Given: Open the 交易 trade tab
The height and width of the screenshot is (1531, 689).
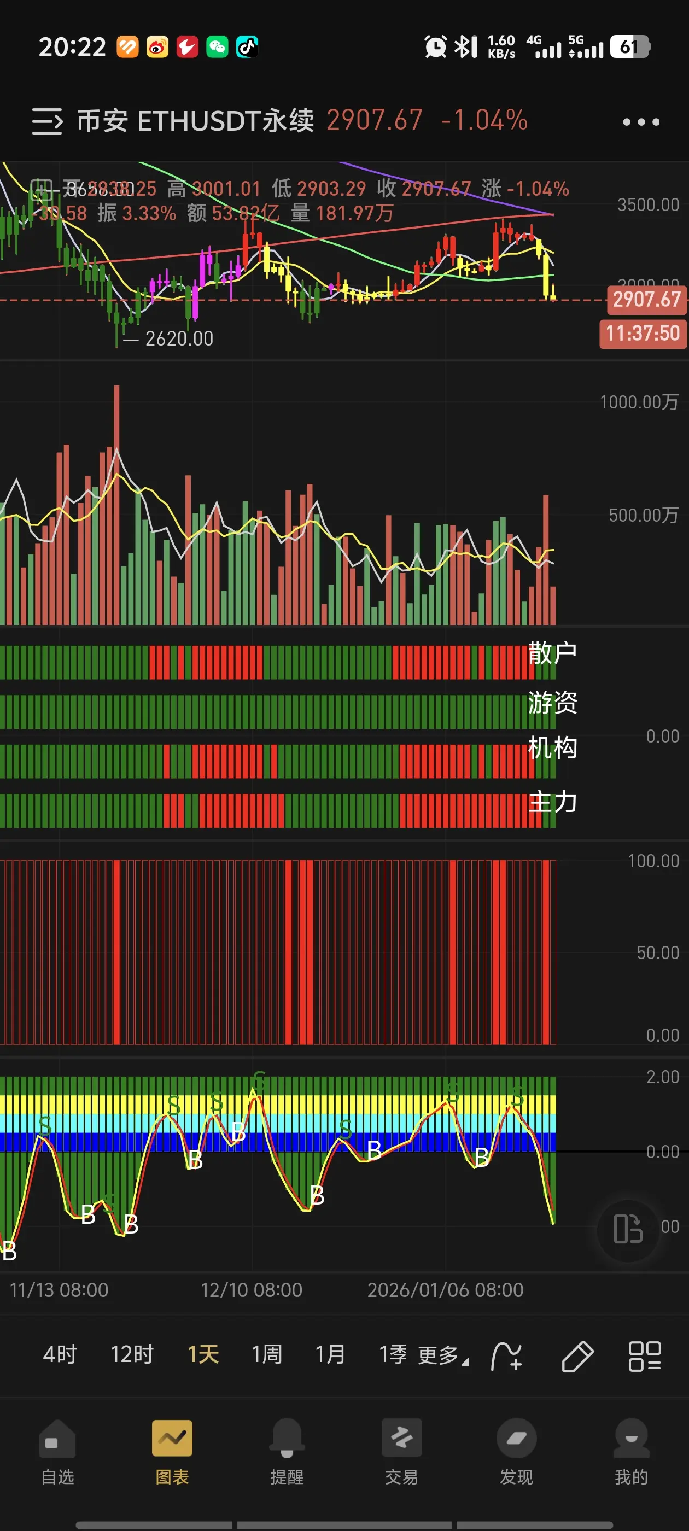Looking at the screenshot, I should [x=402, y=1452].
